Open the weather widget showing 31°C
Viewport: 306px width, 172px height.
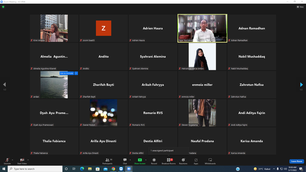click(x=262, y=169)
